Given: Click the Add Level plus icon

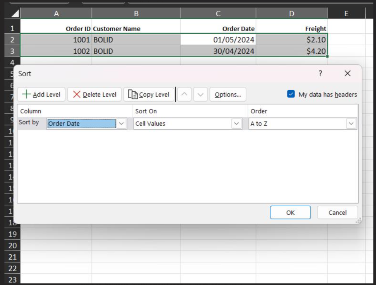Looking at the screenshot, I should pyautogui.click(x=26, y=94).
